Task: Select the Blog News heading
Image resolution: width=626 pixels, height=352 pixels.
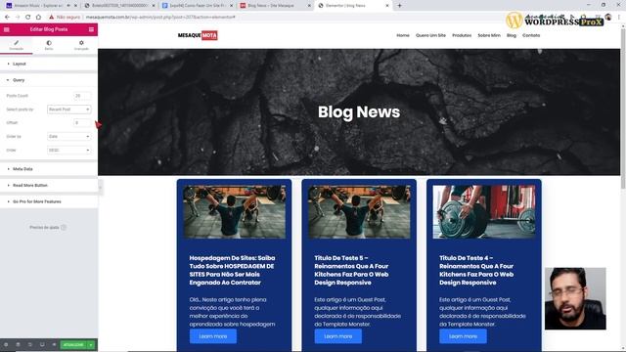Action: point(359,112)
